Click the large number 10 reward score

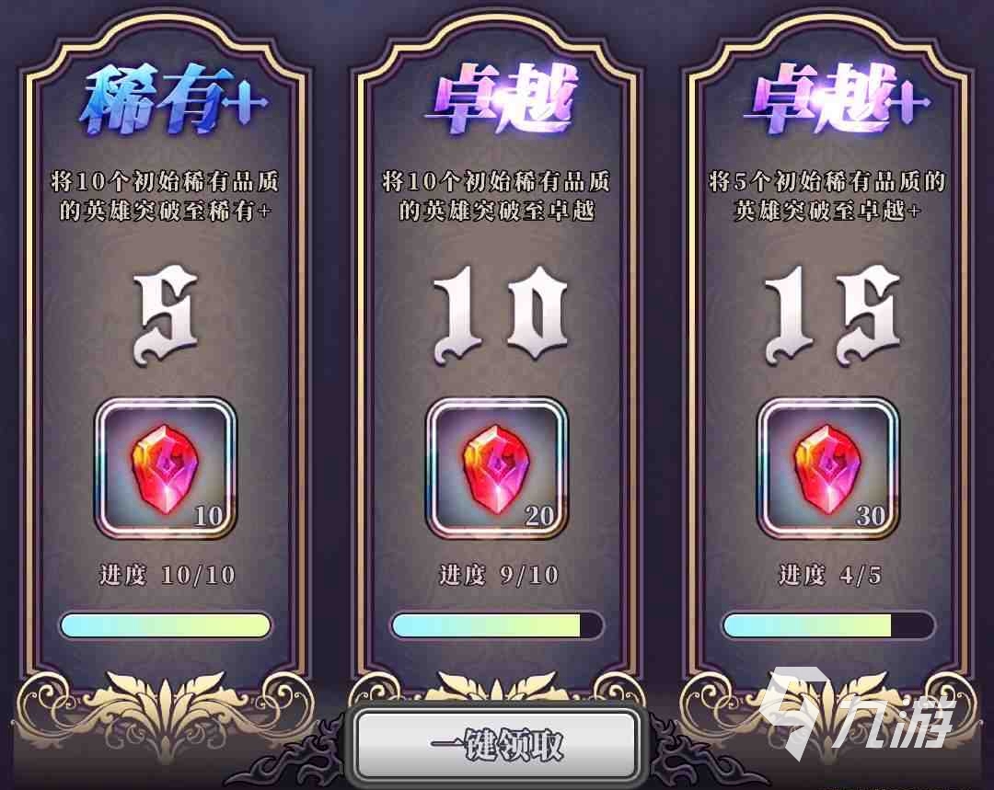coord(500,315)
